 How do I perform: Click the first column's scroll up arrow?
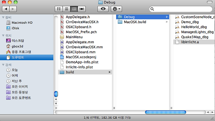[56, 99]
